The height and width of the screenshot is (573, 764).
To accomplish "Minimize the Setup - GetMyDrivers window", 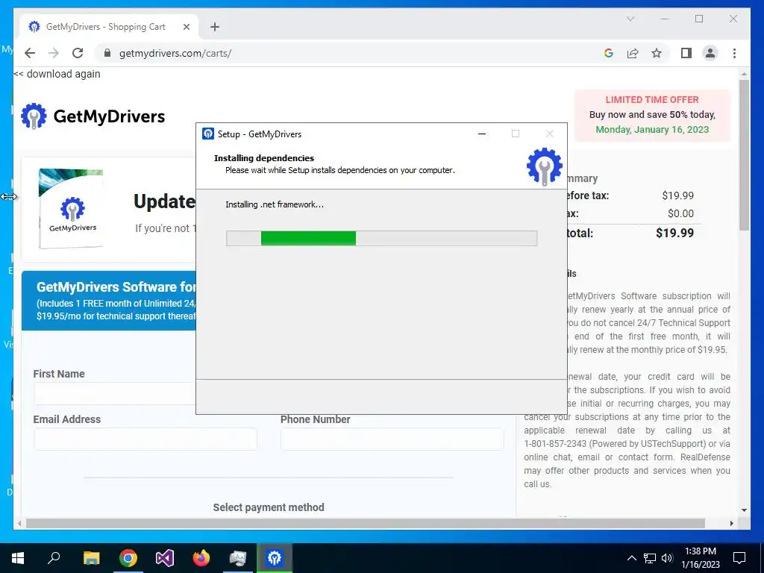I will click(x=482, y=134).
